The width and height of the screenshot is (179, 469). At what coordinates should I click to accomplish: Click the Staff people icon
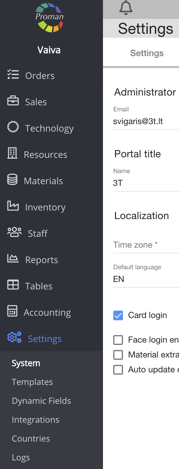tap(14, 232)
